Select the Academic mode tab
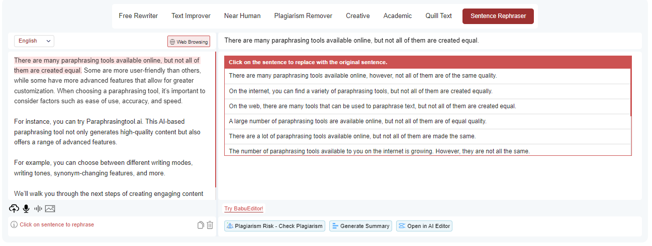 (x=398, y=16)
